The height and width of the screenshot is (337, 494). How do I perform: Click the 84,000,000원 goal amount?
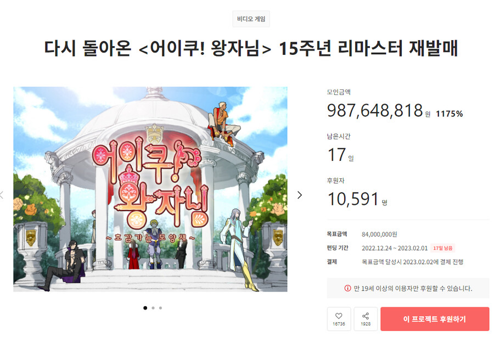(379, 234)
